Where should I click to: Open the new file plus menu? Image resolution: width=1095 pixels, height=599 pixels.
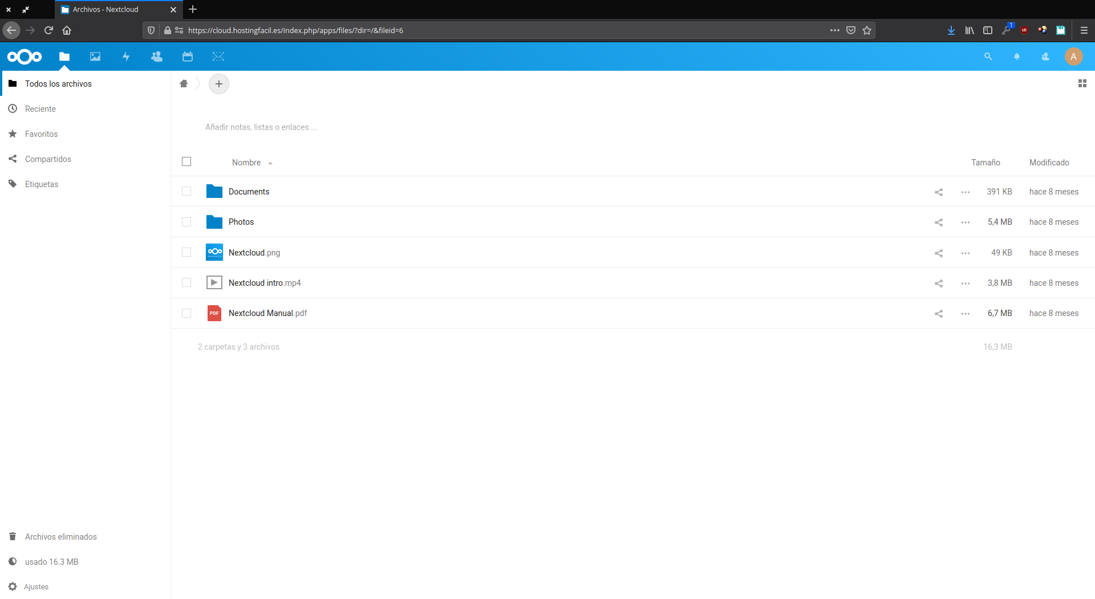pyautogui.click(x=219, y=84)
